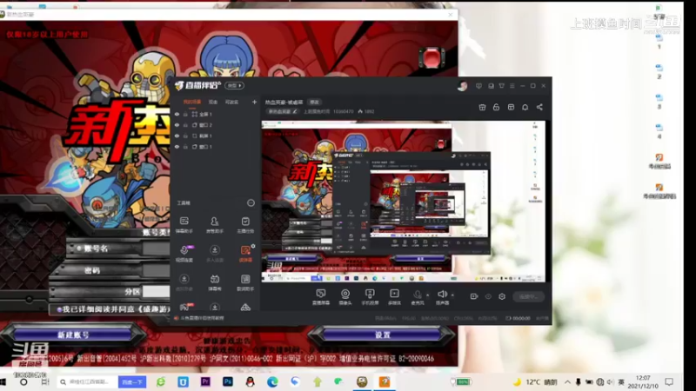Open the share icon in the preview header

[539, 107]
